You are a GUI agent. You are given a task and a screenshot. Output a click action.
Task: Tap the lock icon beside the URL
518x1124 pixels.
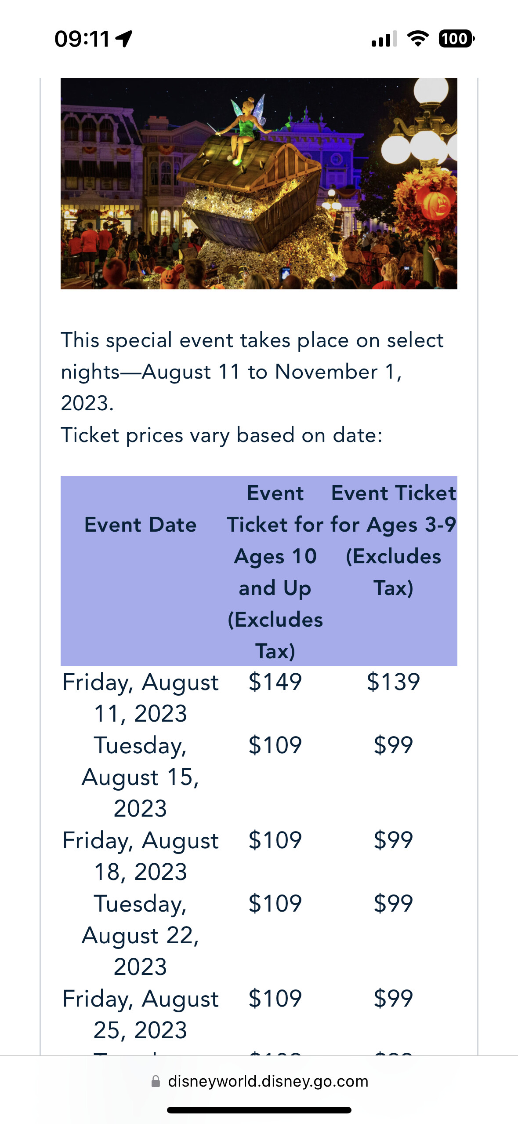click(x=156, y=1081)
